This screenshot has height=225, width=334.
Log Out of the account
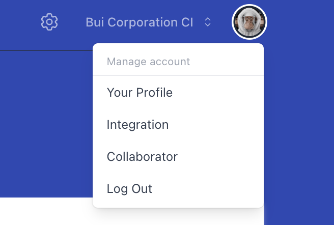coord(129,189)
